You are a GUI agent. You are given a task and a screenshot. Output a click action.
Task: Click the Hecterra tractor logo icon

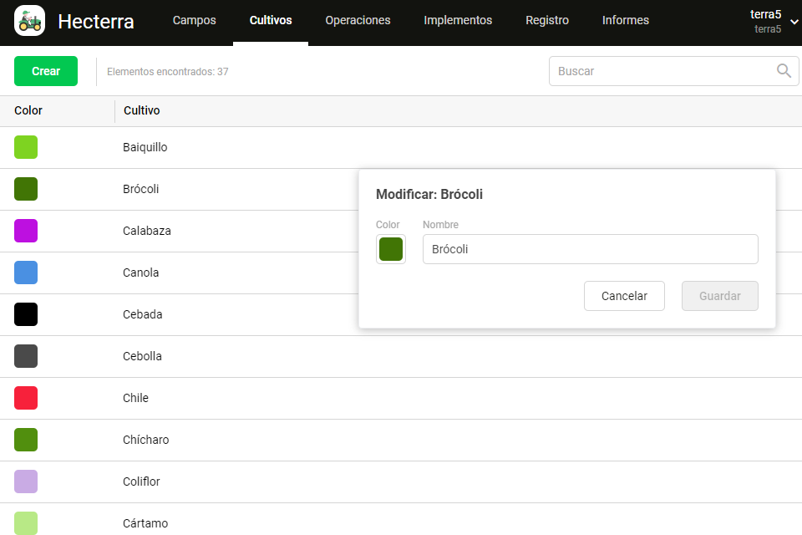29,21
